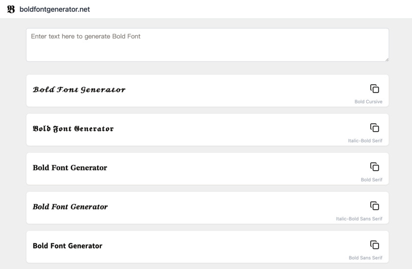The image size is (412, 269).
Task: Click the white top header bar
Action: point(245,9)
